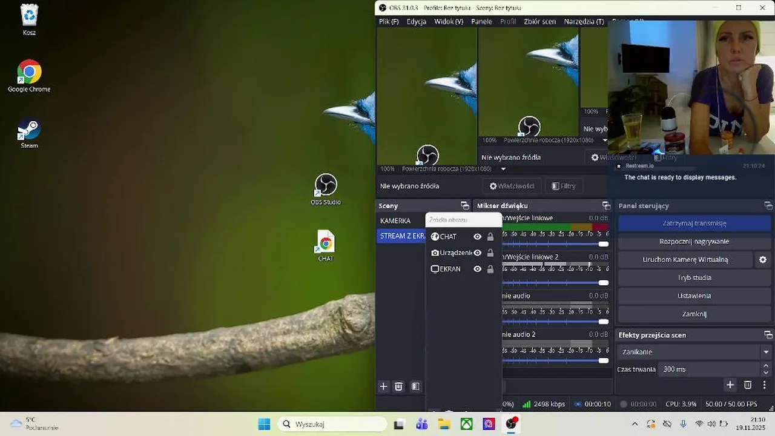Open volume control in system tray

click(x=712, y=424)
